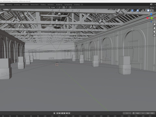
Task: Select rendered viewport shading
Action: 153,10
